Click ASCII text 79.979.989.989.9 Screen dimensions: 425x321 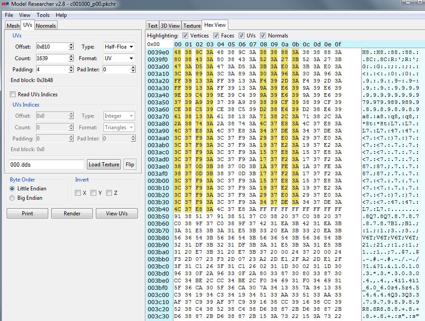tap(391, 102)
